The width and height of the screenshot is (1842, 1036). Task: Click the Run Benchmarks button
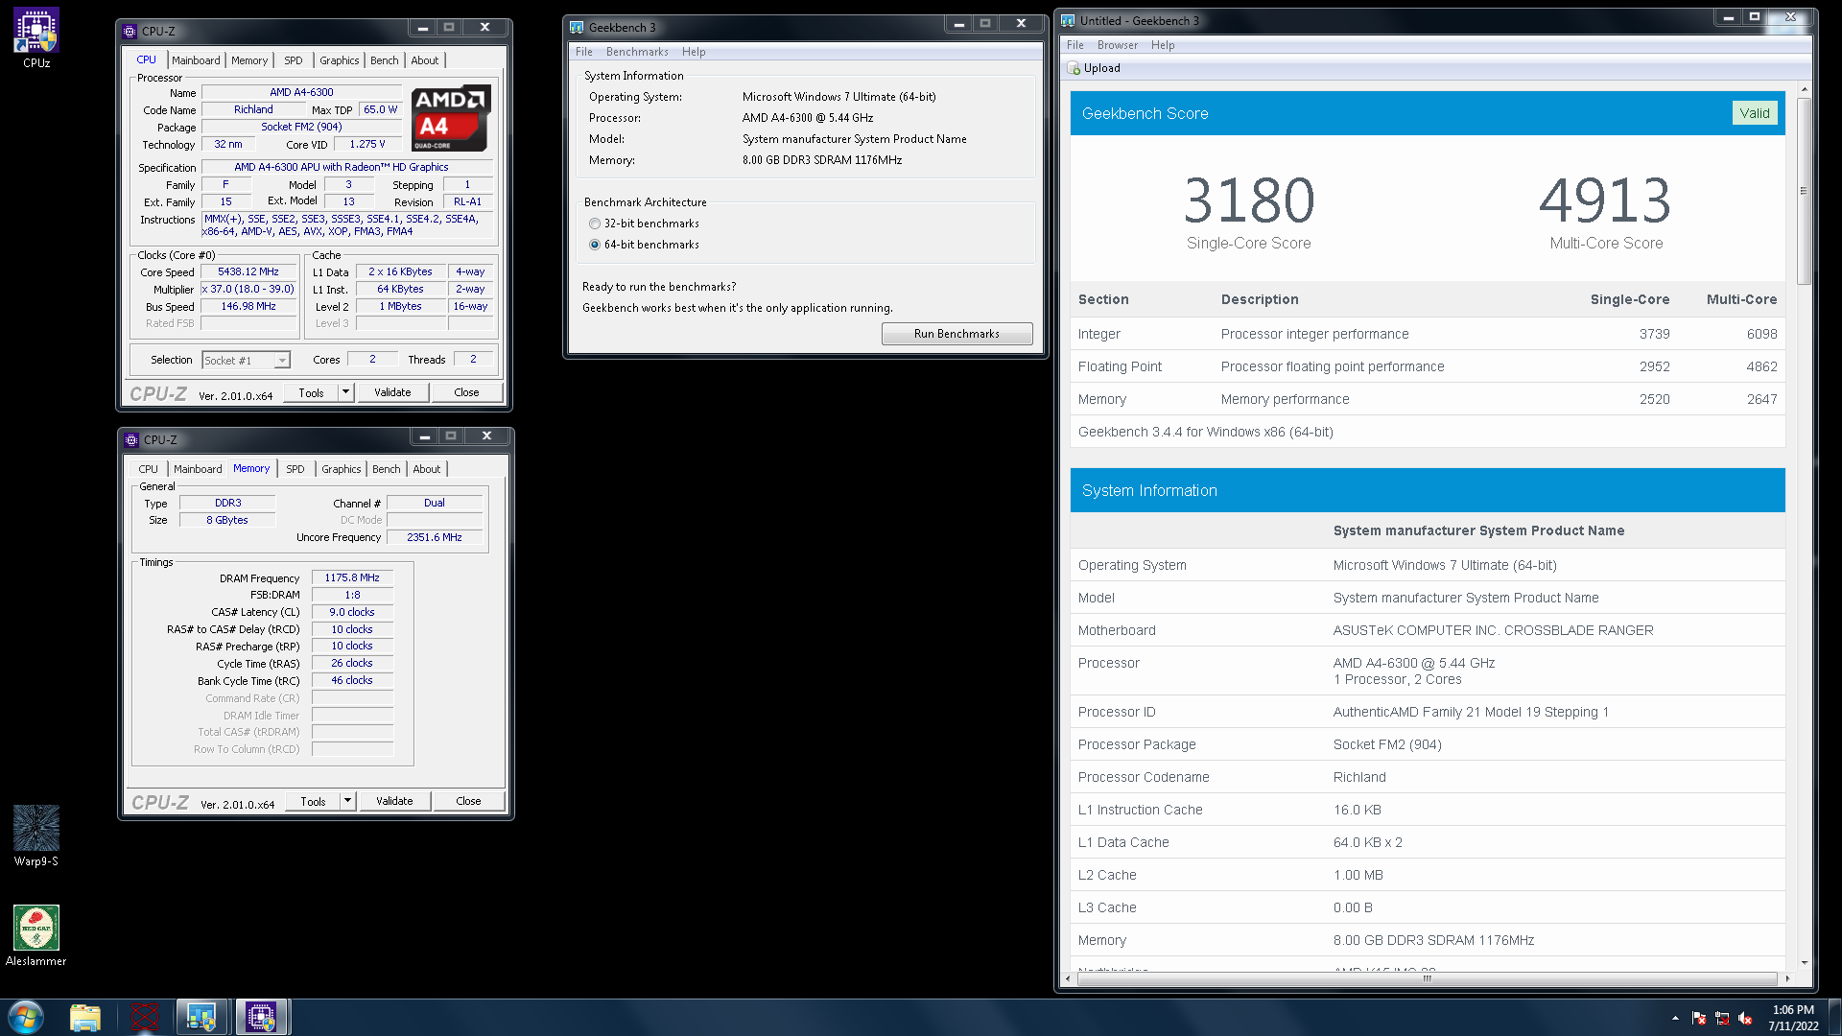pyautogui.click(x=956, y=334)
